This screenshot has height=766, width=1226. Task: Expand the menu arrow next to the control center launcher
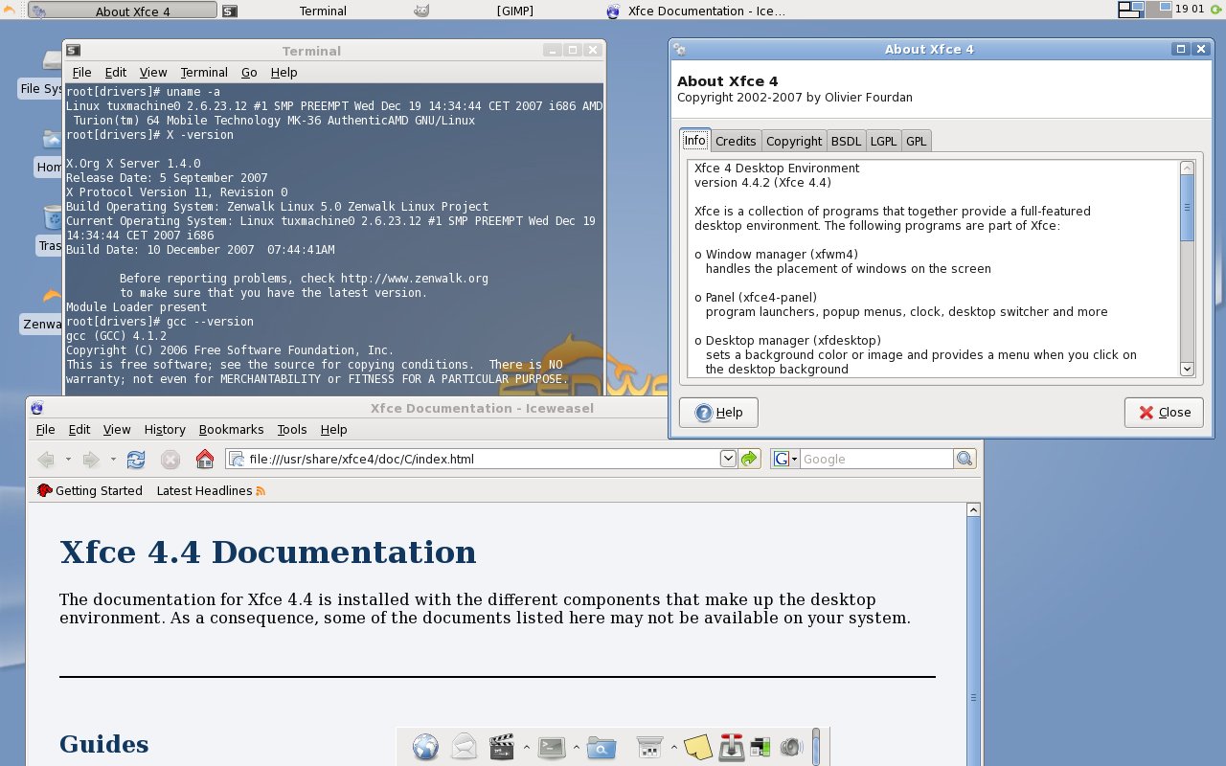pos(674,747)
